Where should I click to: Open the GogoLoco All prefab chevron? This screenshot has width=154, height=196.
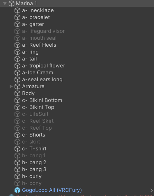pos(151,190)
